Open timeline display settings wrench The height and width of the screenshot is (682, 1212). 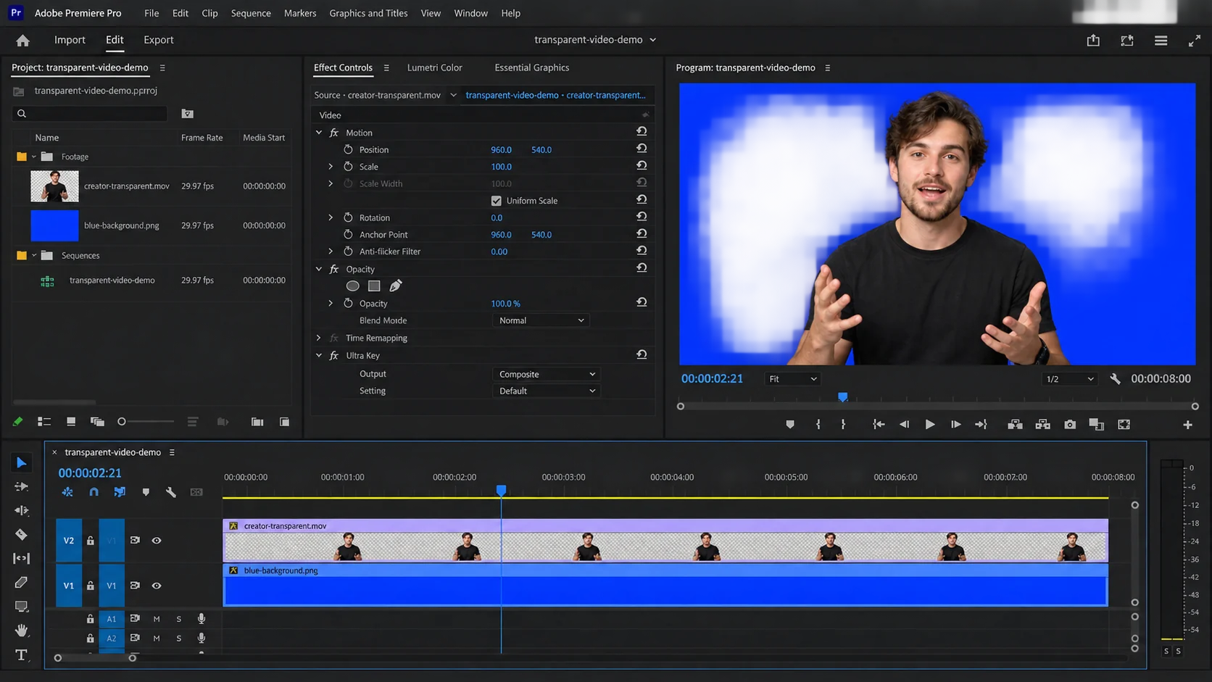[170, 492]
